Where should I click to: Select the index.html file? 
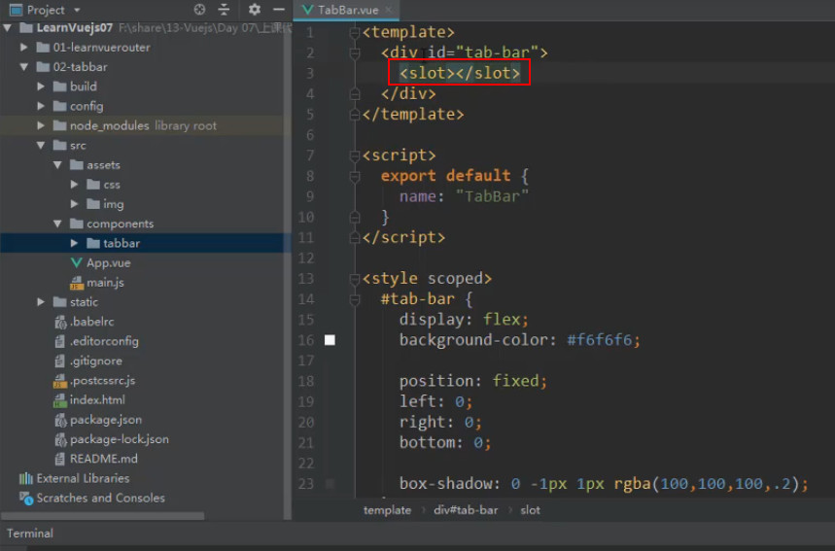point(97,399)
